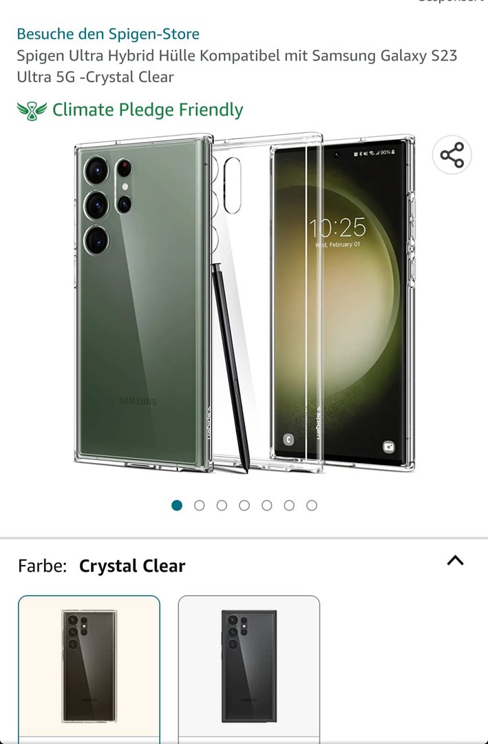Tap the front-view phone in product image
This screenshot has height=744, width=488.
click(x=343, y=302)
